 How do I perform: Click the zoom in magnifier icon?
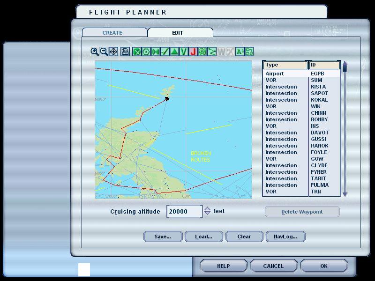coord(95,52)
